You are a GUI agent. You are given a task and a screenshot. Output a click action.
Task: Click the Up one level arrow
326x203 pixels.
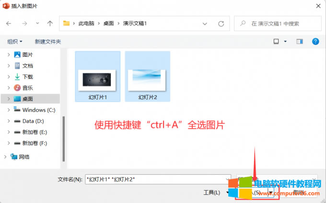(50, 23)
